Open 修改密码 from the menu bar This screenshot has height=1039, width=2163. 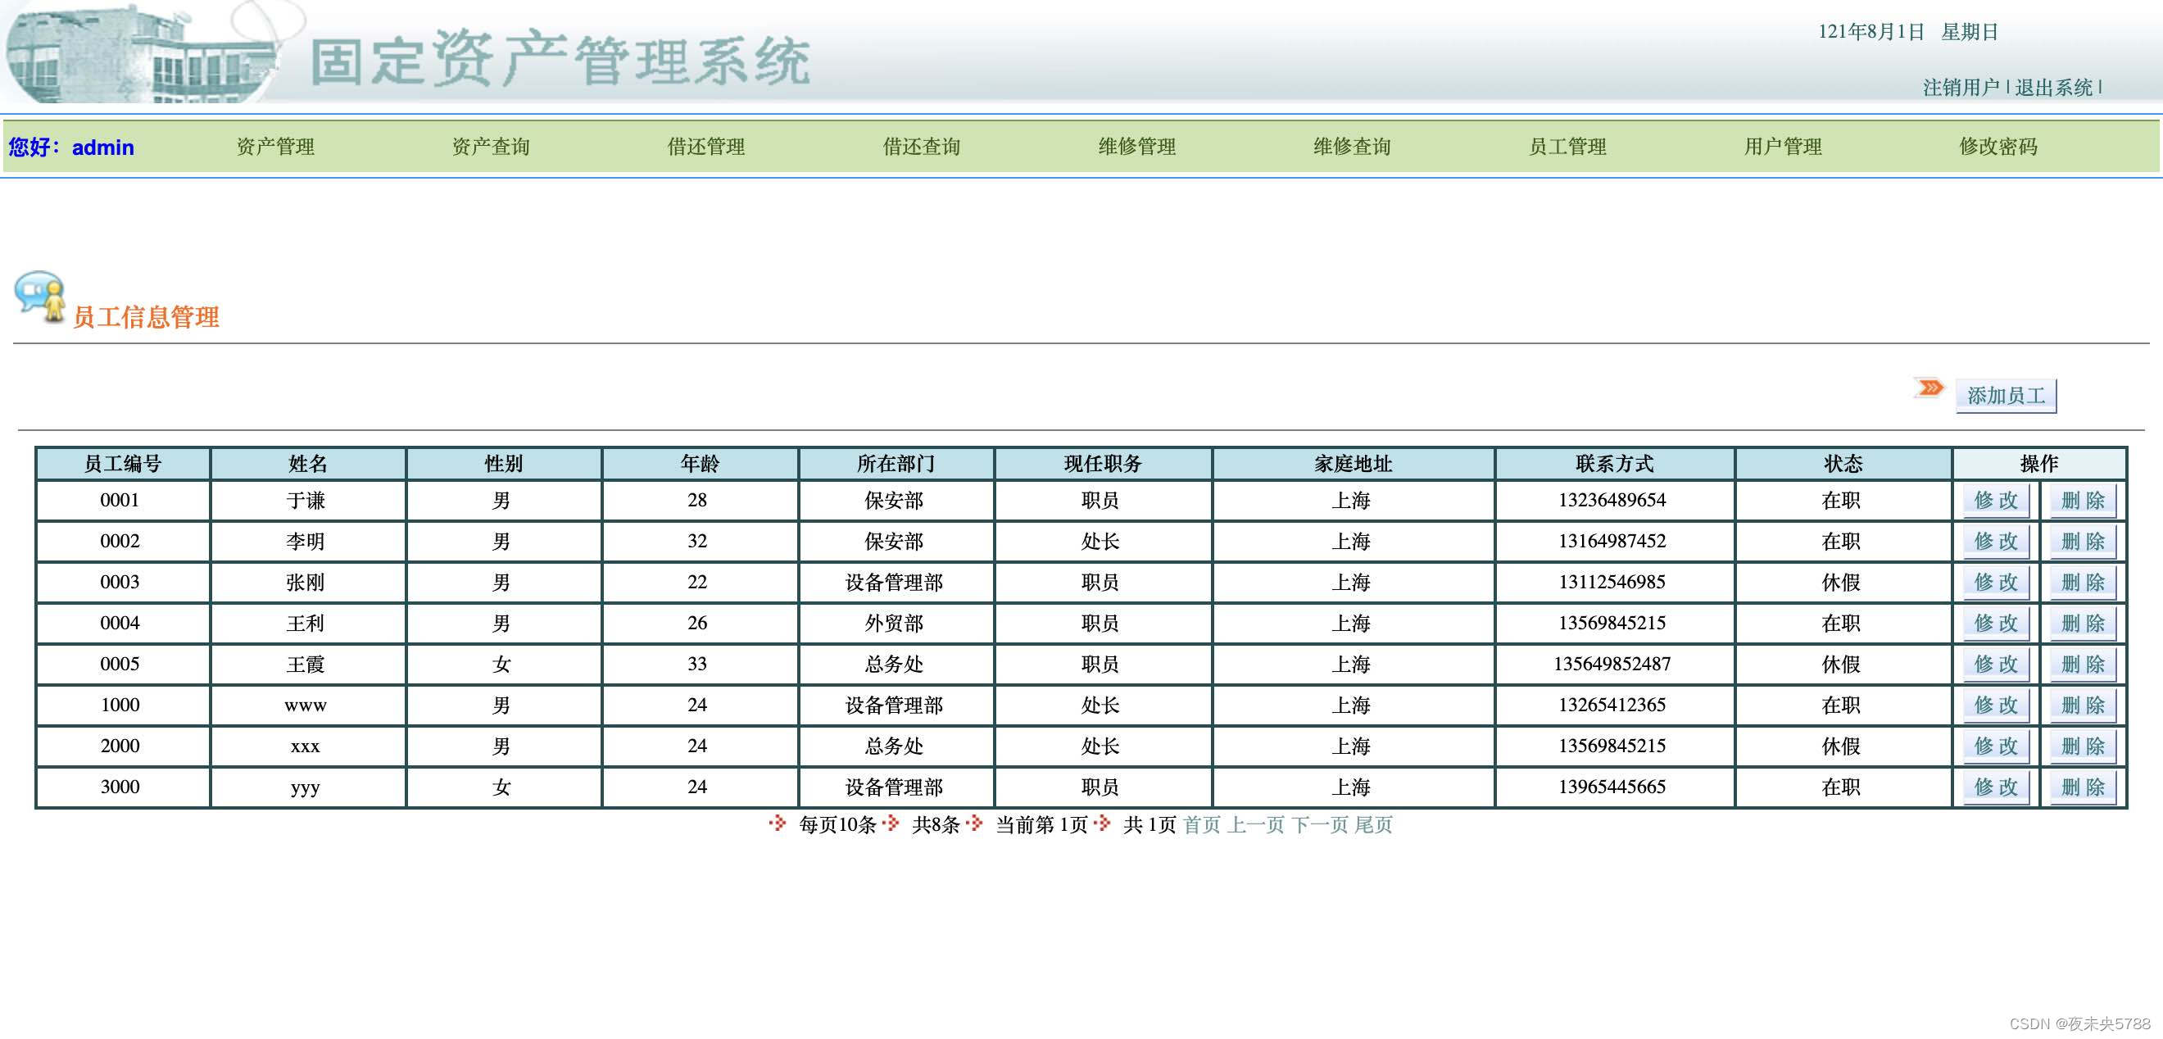1997,147
